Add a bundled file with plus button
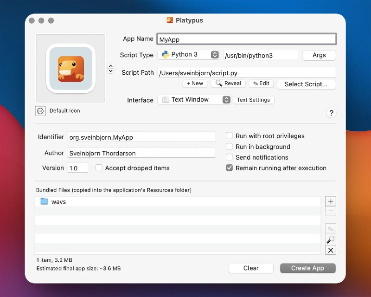This screenshot has height=297, width=371. coord(331,201)
